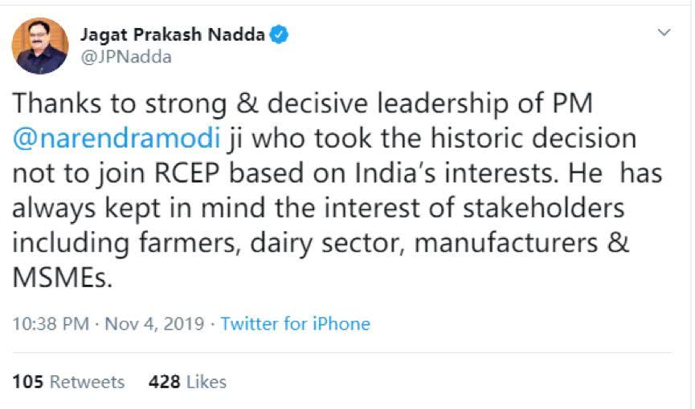View the 105 Retweets list
The width and height of the screenshot is (695, 409).
68,382
